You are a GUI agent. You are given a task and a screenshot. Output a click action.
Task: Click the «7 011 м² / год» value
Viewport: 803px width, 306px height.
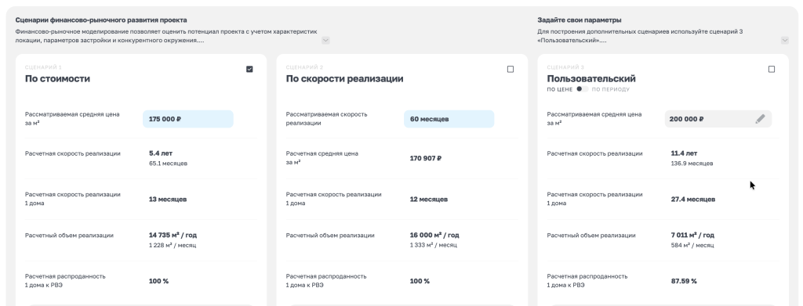(x=692, y=235)
